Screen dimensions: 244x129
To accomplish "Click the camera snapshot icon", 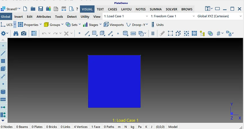I will [x=24, y=33].
